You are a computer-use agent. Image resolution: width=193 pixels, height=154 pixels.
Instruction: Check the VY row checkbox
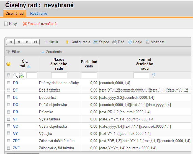click(x=8, y=133)
